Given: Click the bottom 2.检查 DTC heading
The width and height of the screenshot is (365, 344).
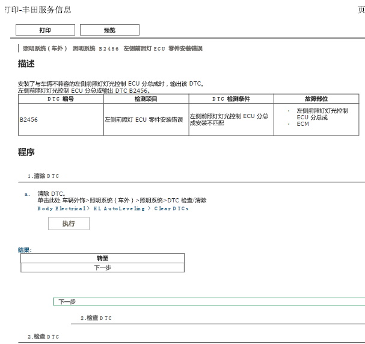Looking at the screenshot, I should (43, 337).
